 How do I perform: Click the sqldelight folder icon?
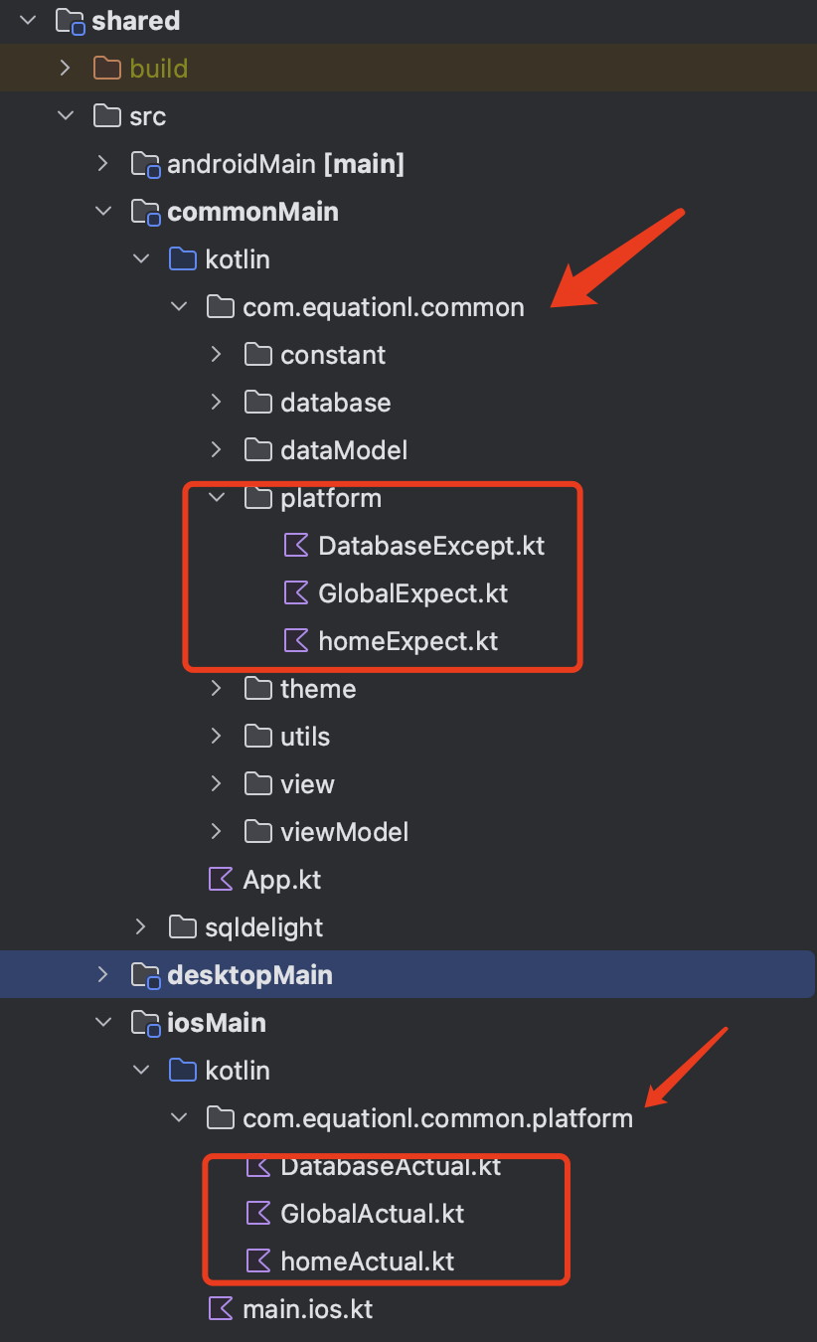[183, 927]
